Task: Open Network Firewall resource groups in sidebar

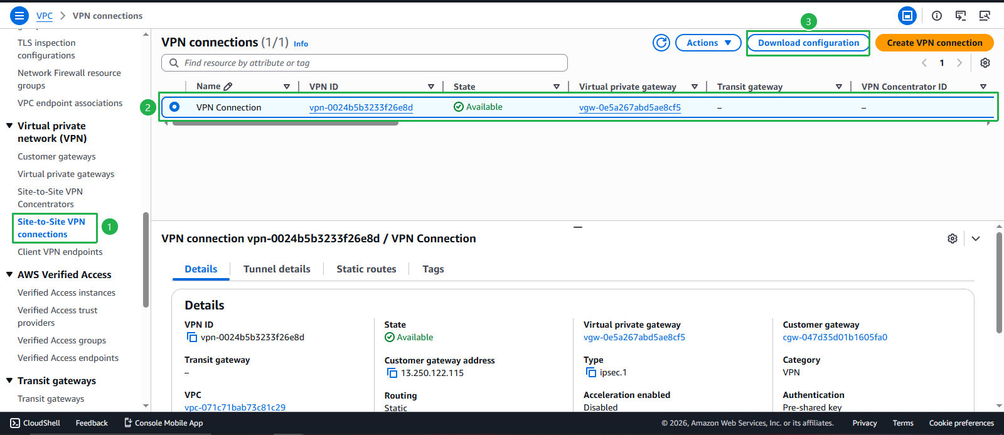Action: pyautogui.click(x=69, y=79)
